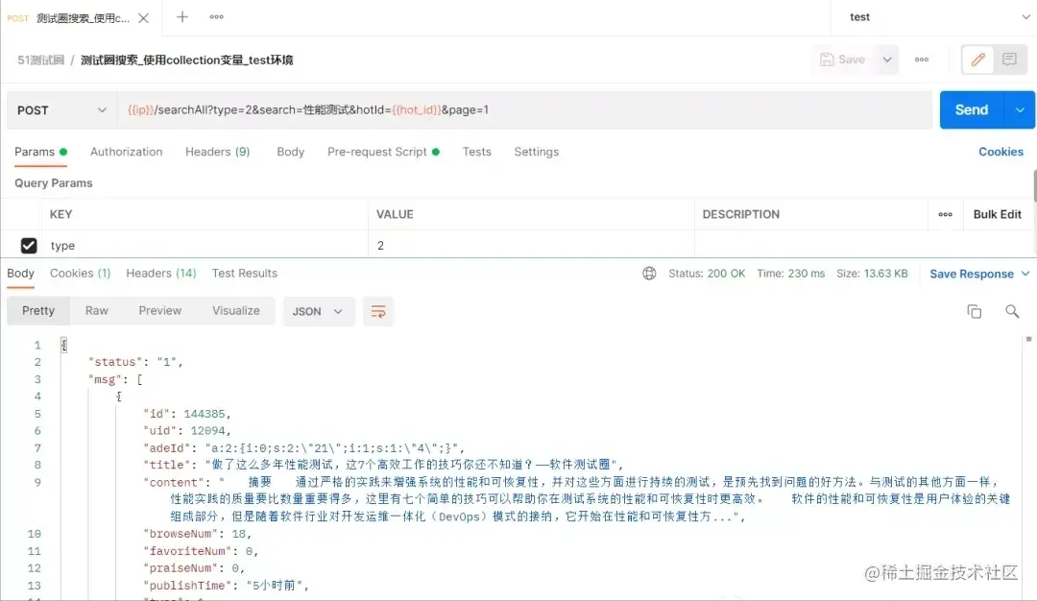
Task: Uncheck the type parameter checkbox
Action: (29, 245)
